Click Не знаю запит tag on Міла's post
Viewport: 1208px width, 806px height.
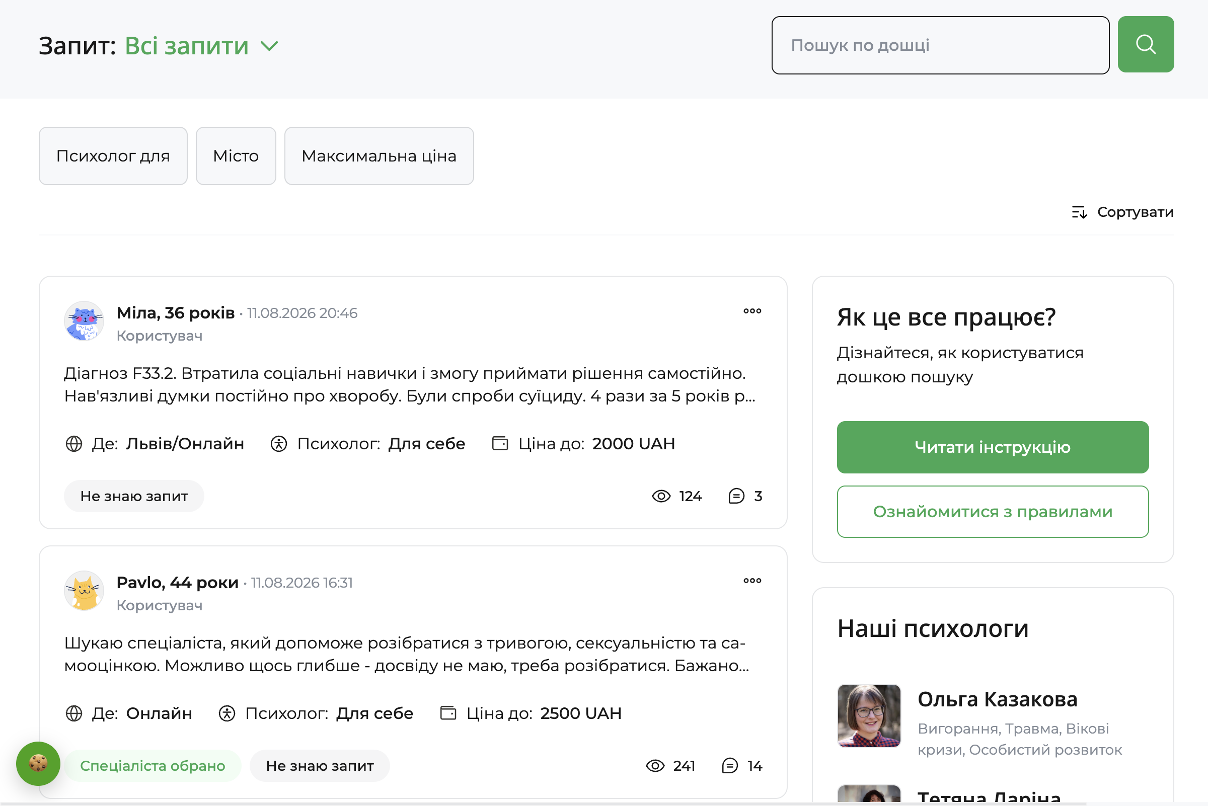pos(134,496)
